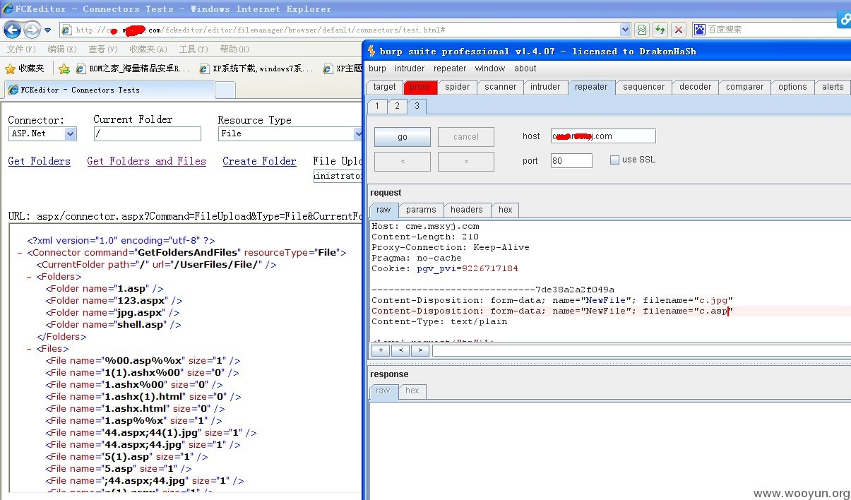This screenshot has height=500, width=851.
Task: Click the host input field
Action: click(603, 136)
